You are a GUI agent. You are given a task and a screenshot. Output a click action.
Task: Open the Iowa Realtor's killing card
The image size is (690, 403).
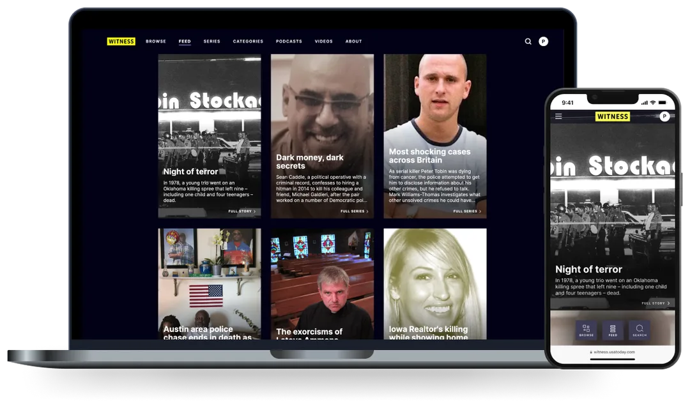435,284
